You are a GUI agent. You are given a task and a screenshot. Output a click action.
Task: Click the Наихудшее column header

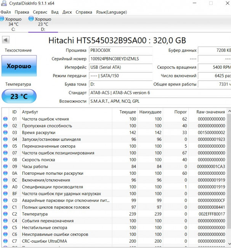(x=150, y=112)
